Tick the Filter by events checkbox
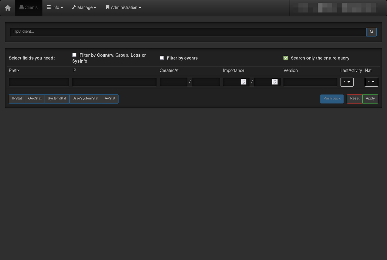This screenshot has height=260, width=387. coord(162,58)
